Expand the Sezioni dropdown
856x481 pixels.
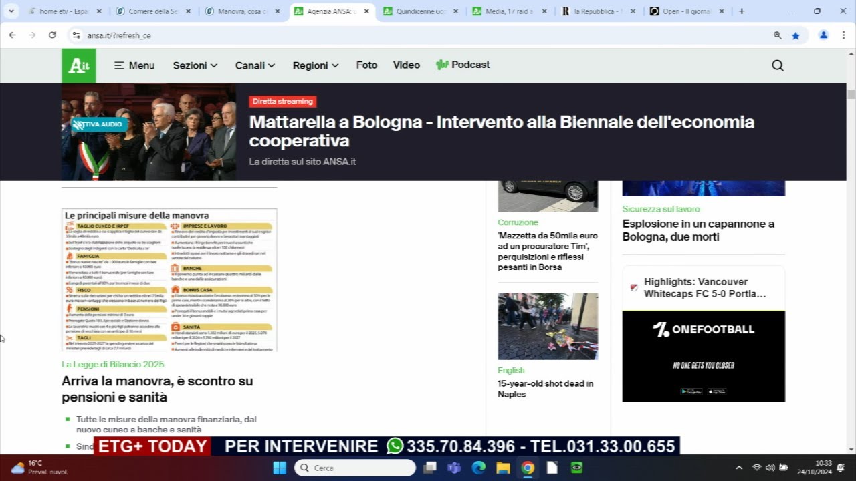click(x=195, y=65)
